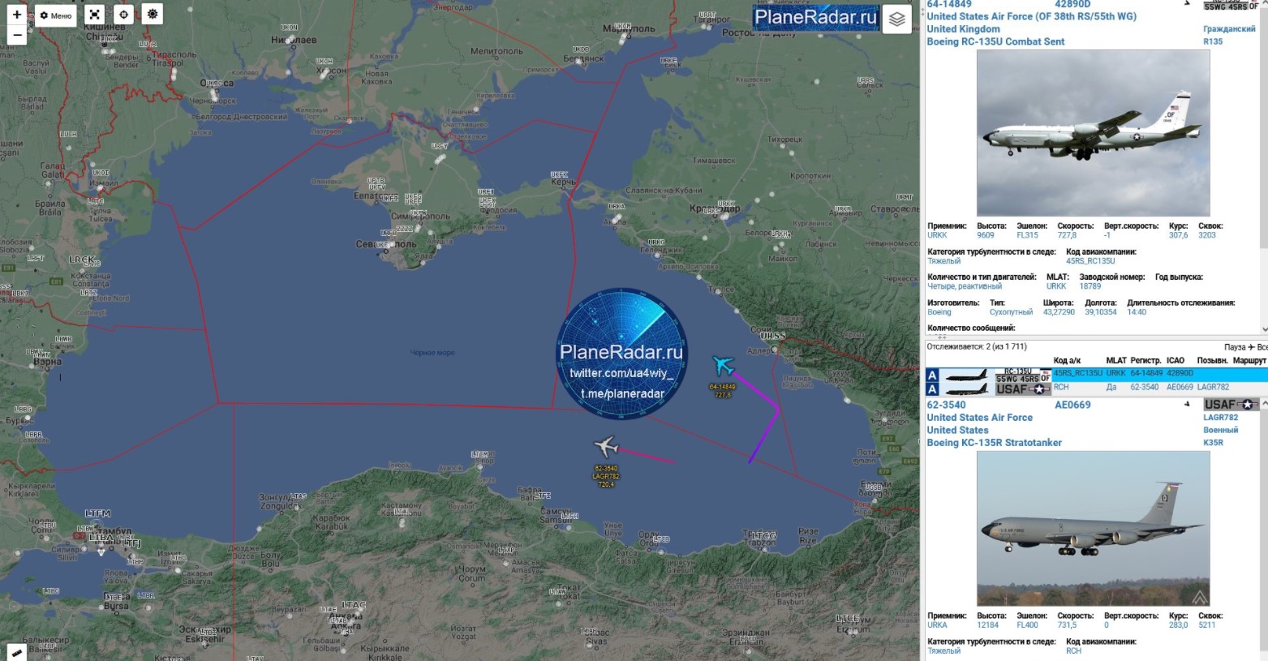Click the Военный type label
1268x661 pixels.
point(1221,430)
